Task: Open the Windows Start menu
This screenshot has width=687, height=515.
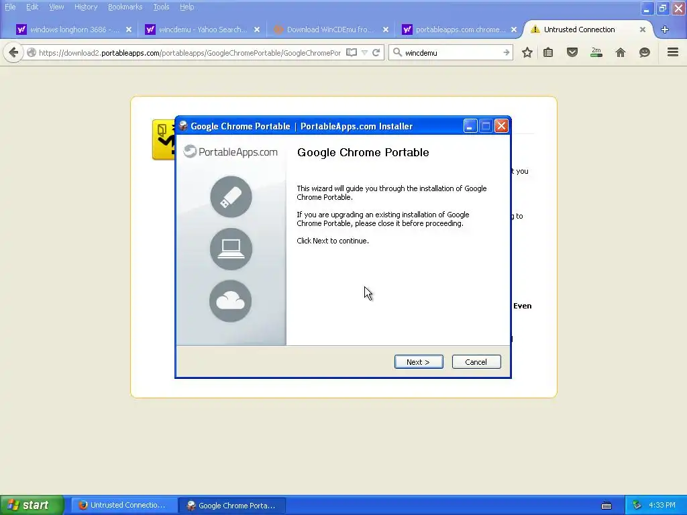Action: click(x=32, y=505)
